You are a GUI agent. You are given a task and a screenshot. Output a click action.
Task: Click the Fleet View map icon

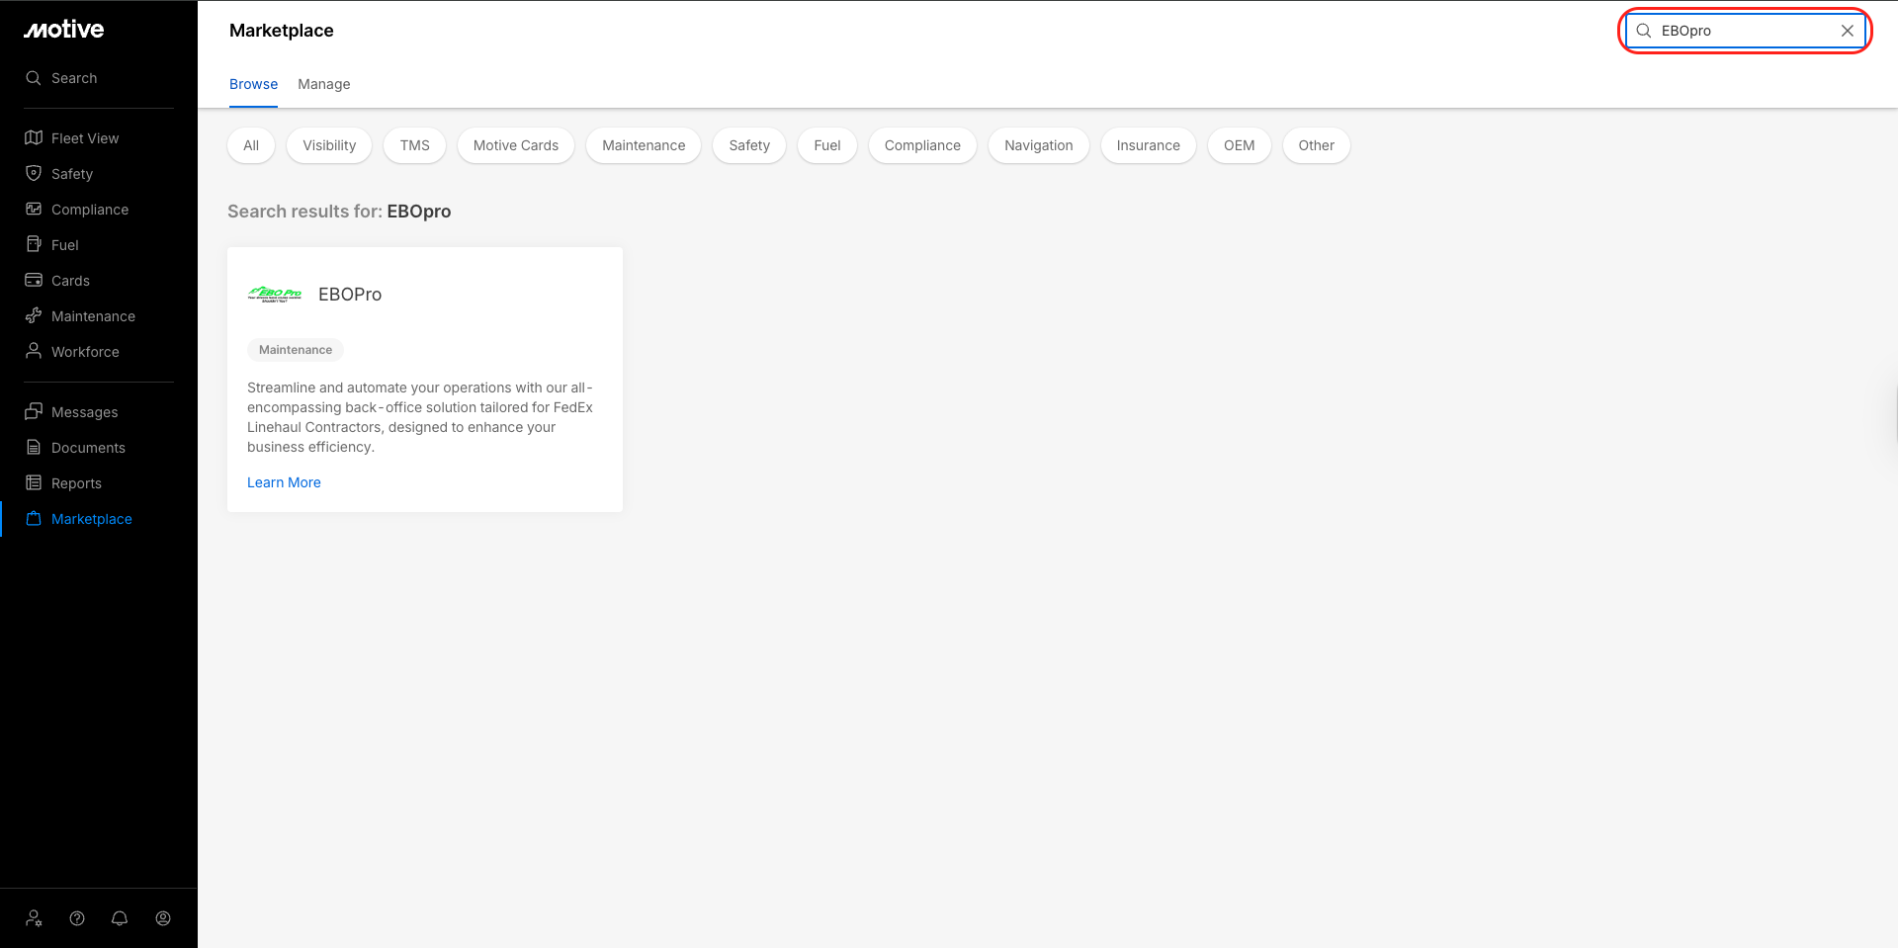click(x=34, y=138)
